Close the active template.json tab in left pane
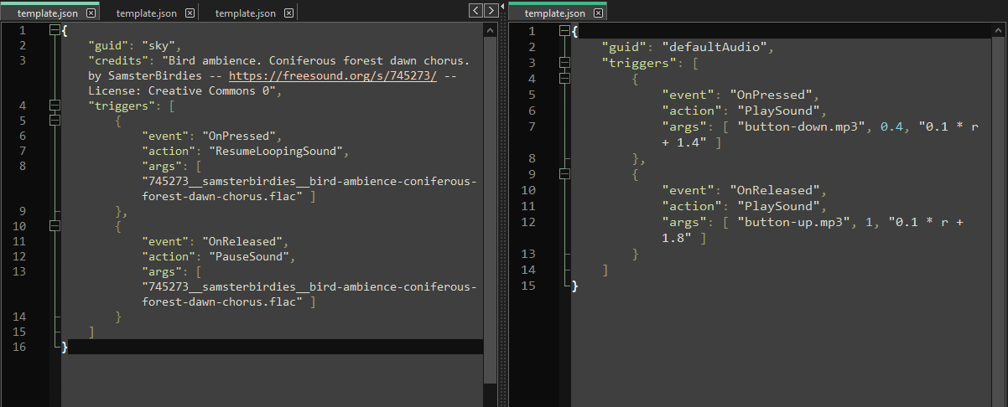 click(x=91, y=13)
